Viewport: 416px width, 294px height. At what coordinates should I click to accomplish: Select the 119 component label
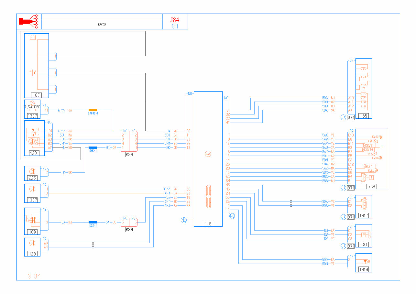[208, 223]
